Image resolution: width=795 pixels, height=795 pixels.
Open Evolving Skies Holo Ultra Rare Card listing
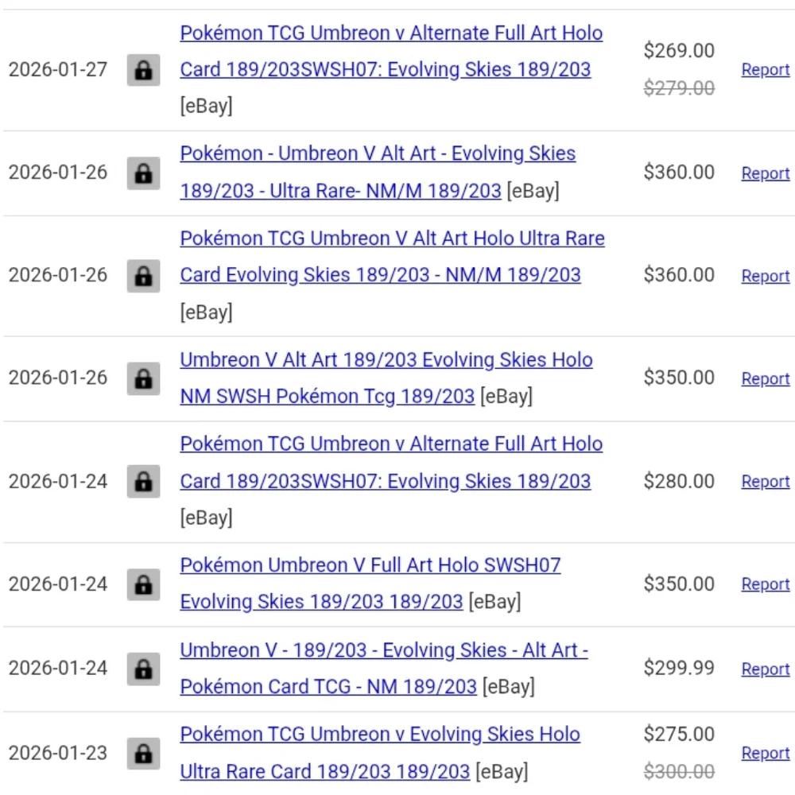pos(379,735)
